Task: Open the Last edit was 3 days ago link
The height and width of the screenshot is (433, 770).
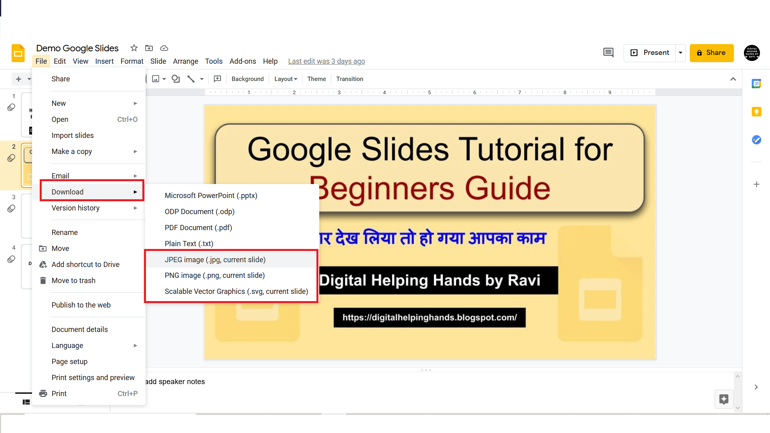Action: point(326,61)
